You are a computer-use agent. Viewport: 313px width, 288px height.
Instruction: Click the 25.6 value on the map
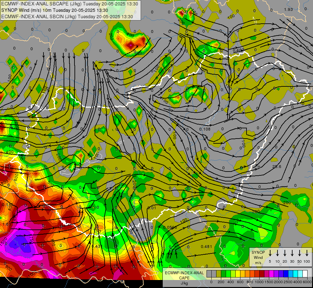point(277,166)
